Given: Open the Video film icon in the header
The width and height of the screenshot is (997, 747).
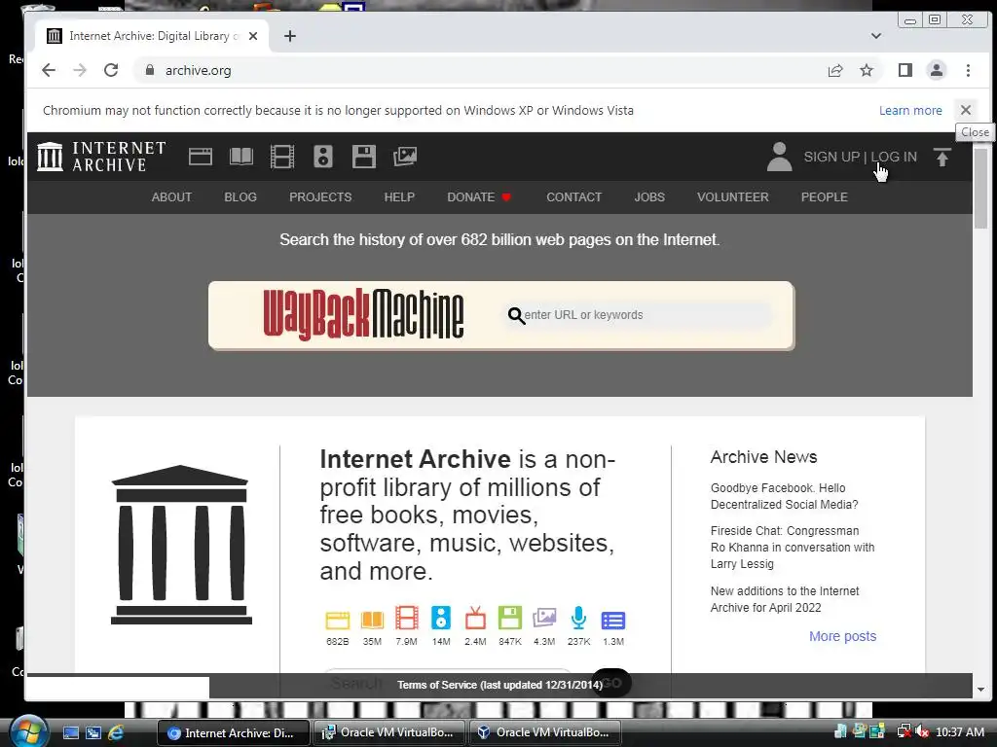Looking at the screenshot, I should tap(281, 157).
